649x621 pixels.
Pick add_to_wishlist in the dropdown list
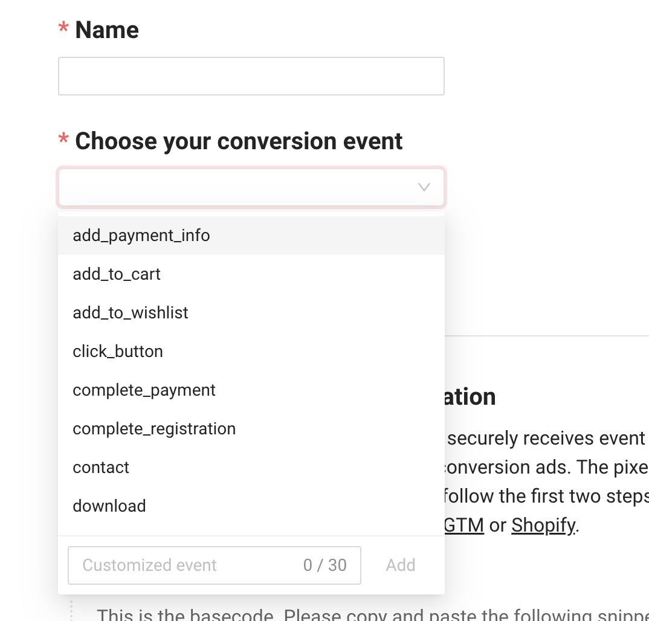point(251,313)
